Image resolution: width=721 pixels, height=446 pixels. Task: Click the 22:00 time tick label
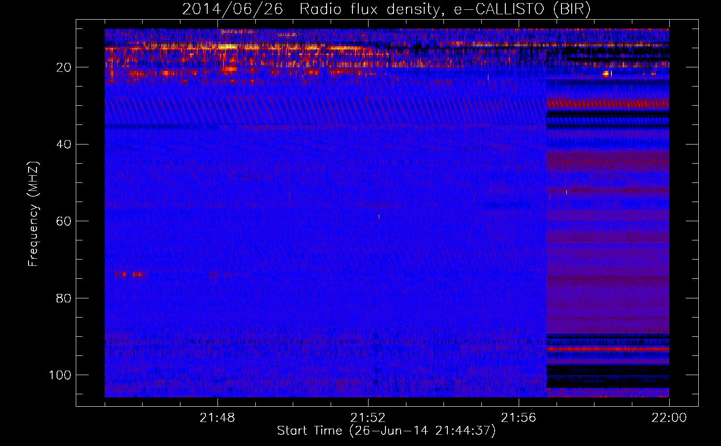[x=669, y=418]
